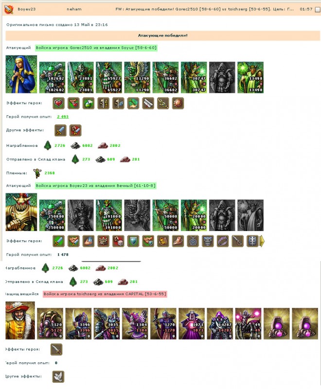321x389 pixels.
Task: Open toichserg troops header from CAPITAL
Action: (x=105, y=294)
